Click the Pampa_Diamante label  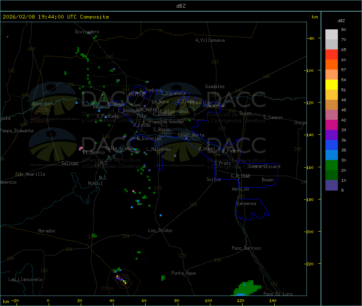pyautogui.click(x=17, y=131)
